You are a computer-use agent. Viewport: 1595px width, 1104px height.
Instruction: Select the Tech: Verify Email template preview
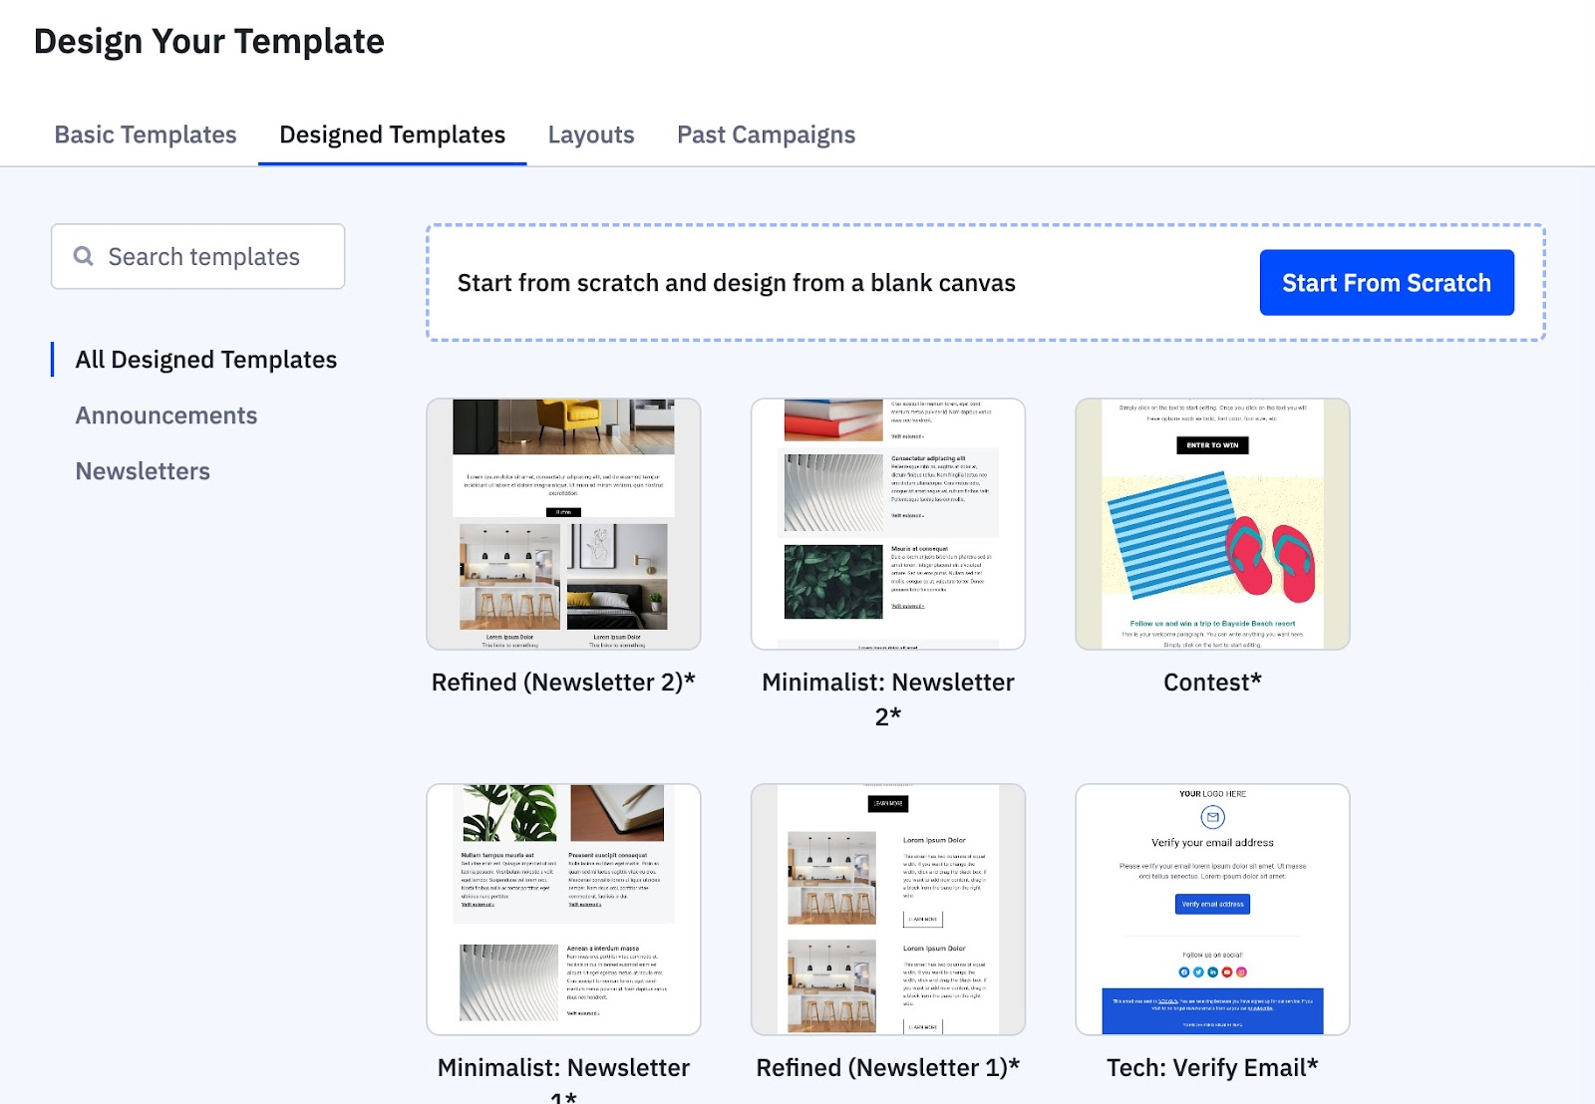pyautogui.click(x=1211, y=907)
